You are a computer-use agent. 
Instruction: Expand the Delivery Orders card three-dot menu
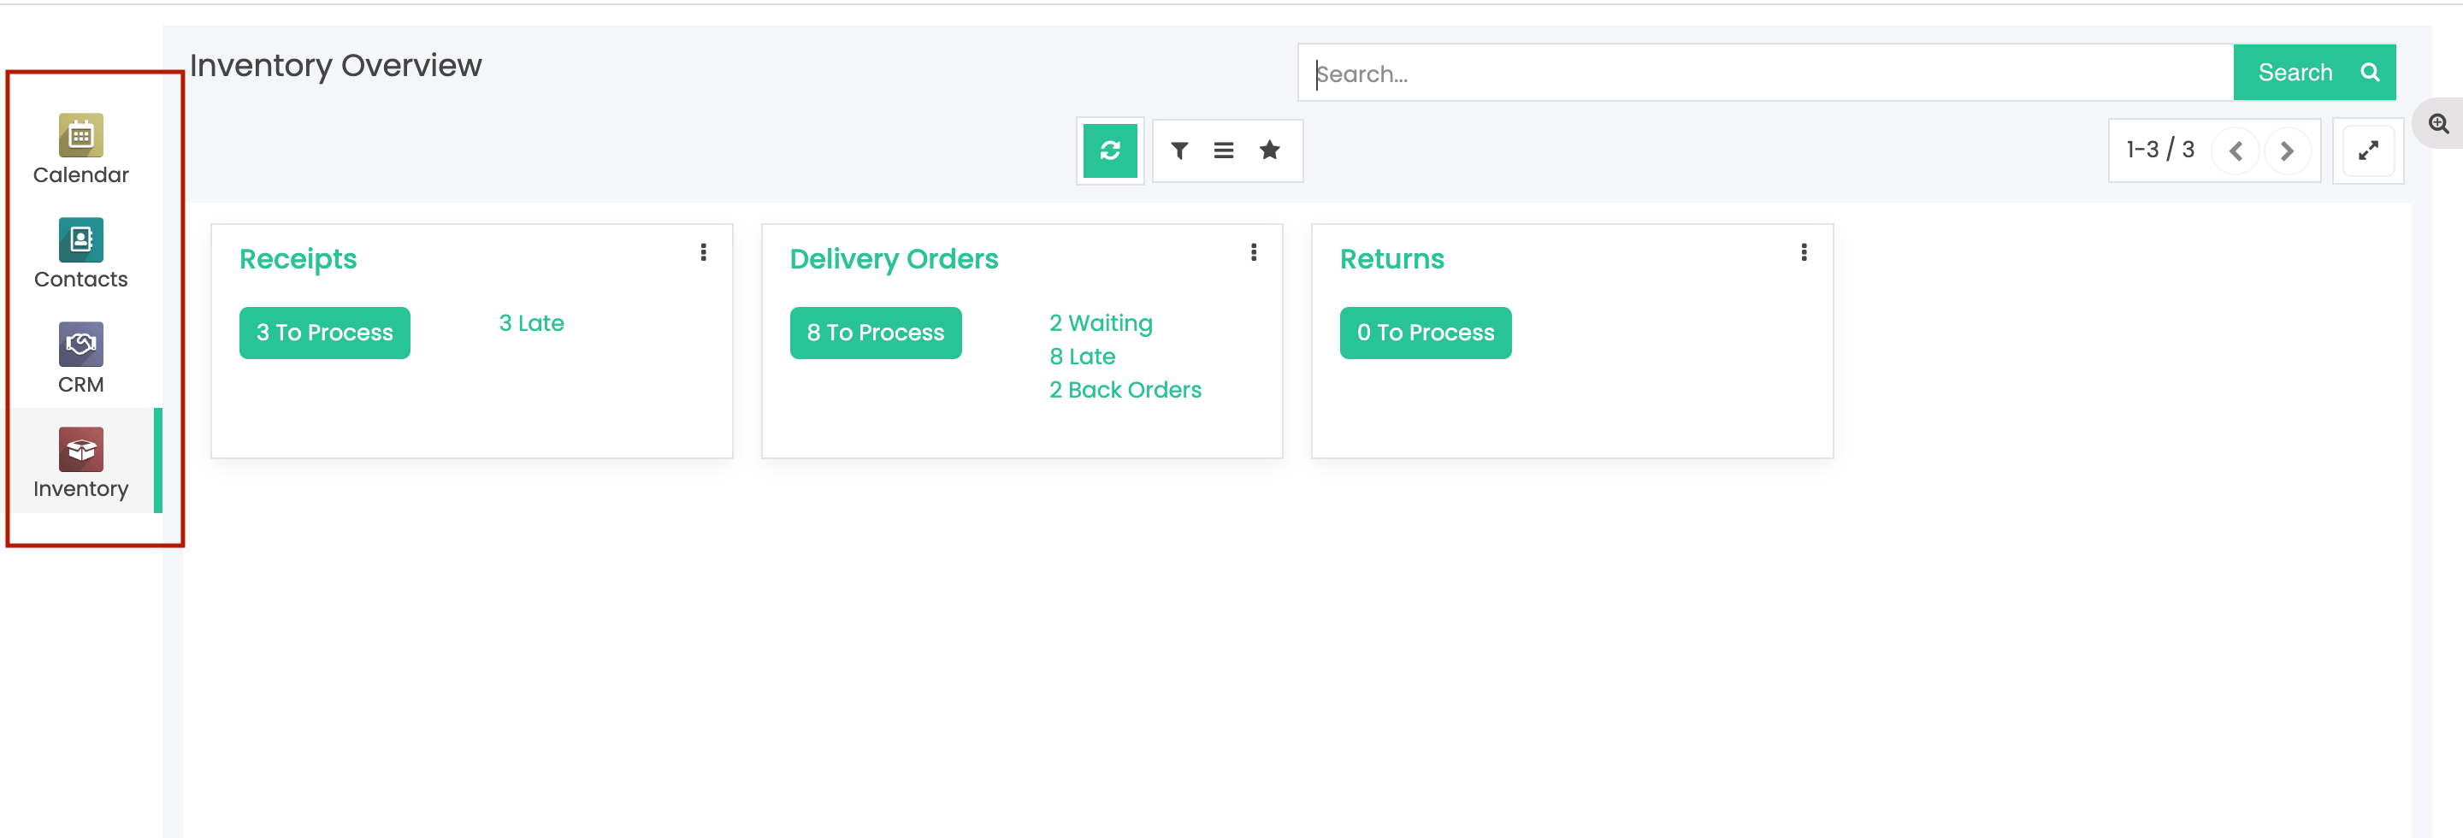pyautogui.click(x=1253, y=252)
